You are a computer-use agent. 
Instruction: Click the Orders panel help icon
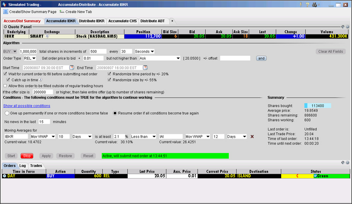347,163
